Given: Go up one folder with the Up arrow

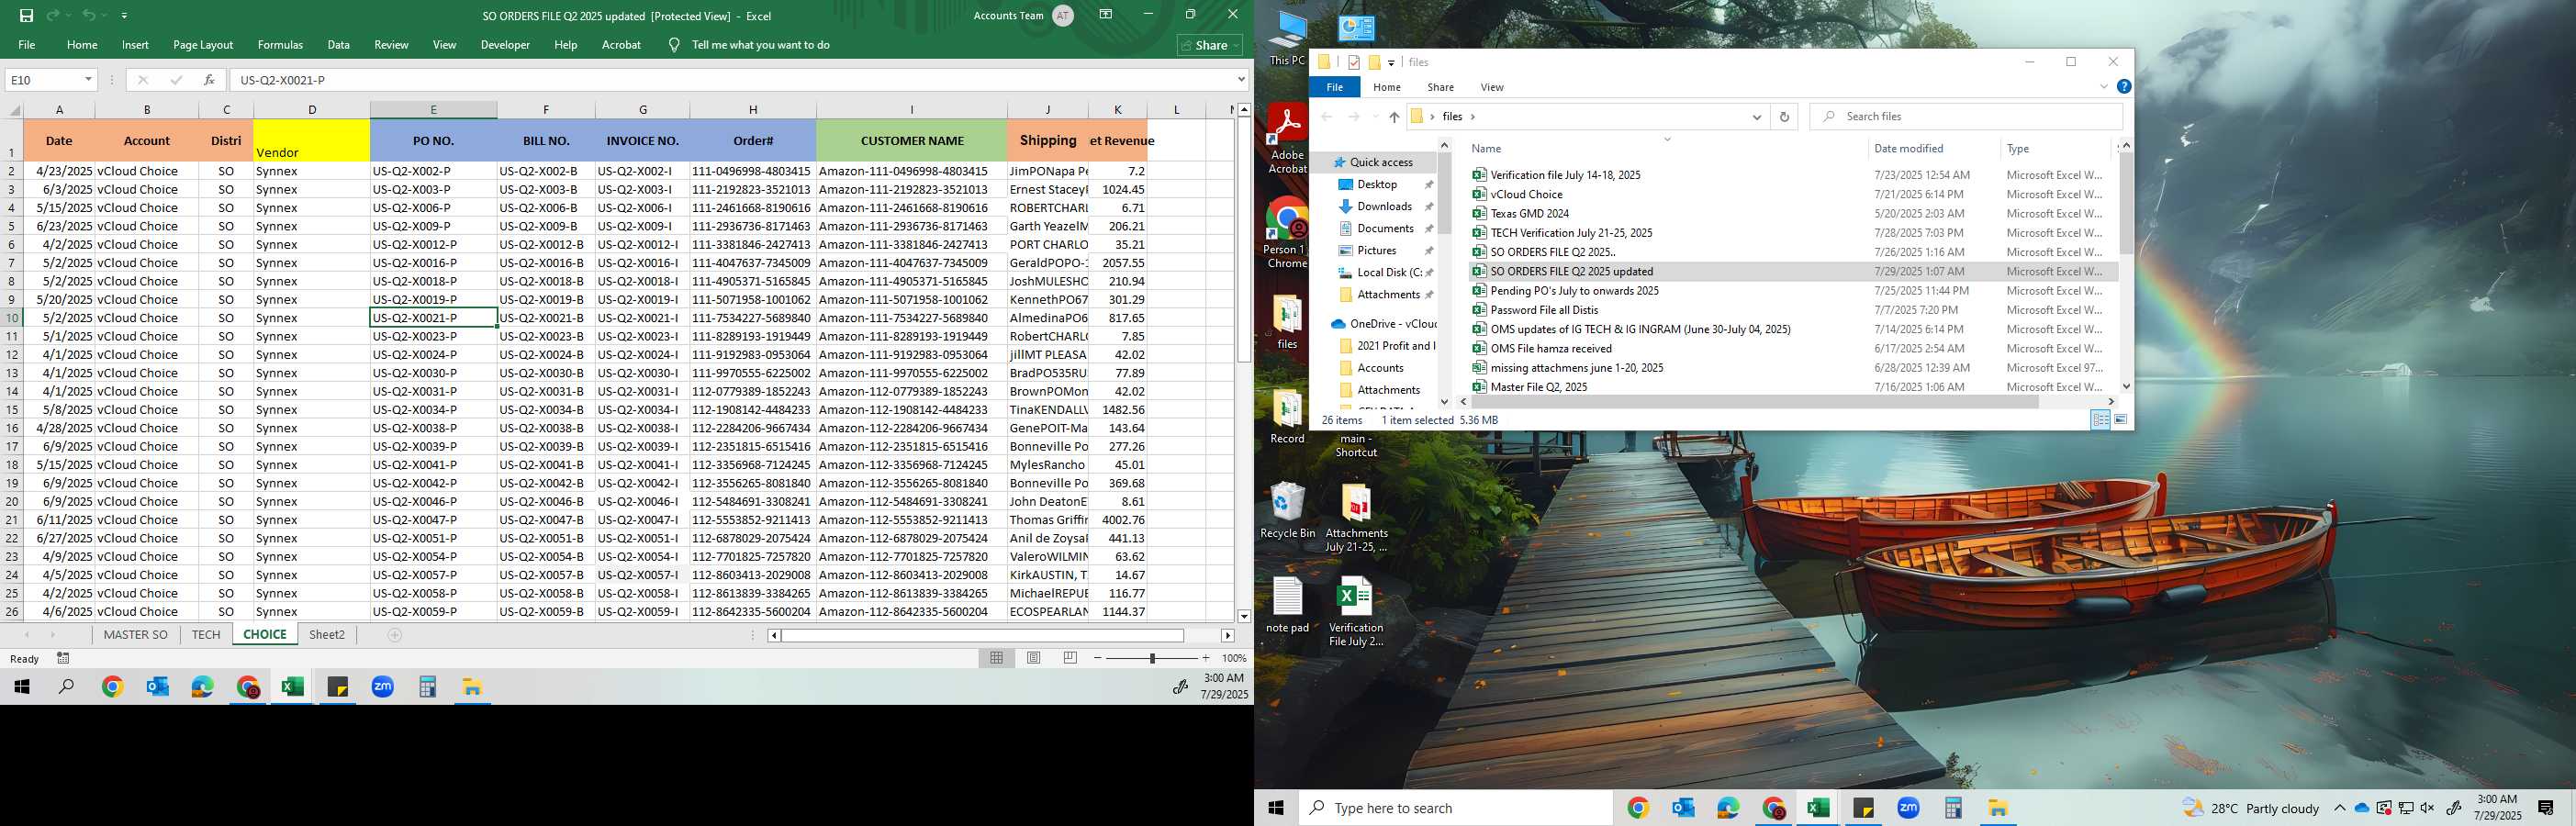Looking at the screenshot, I should point(1394,117).
